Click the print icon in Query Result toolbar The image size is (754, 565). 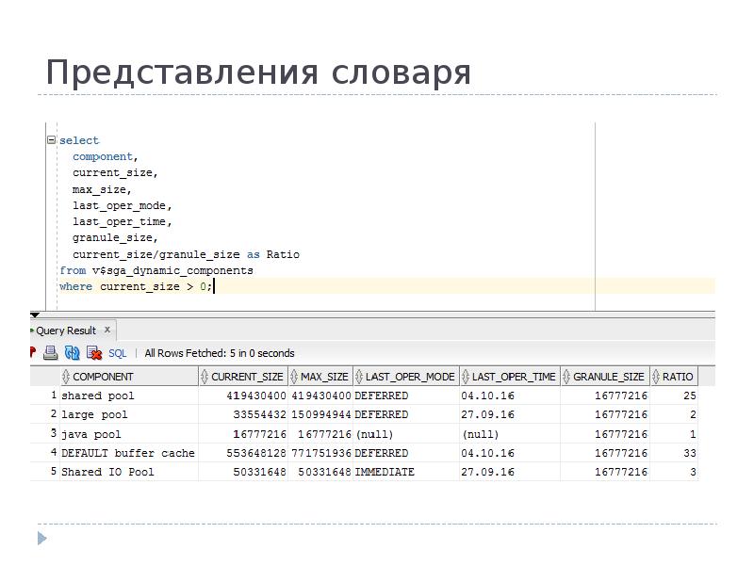(51, 353)
